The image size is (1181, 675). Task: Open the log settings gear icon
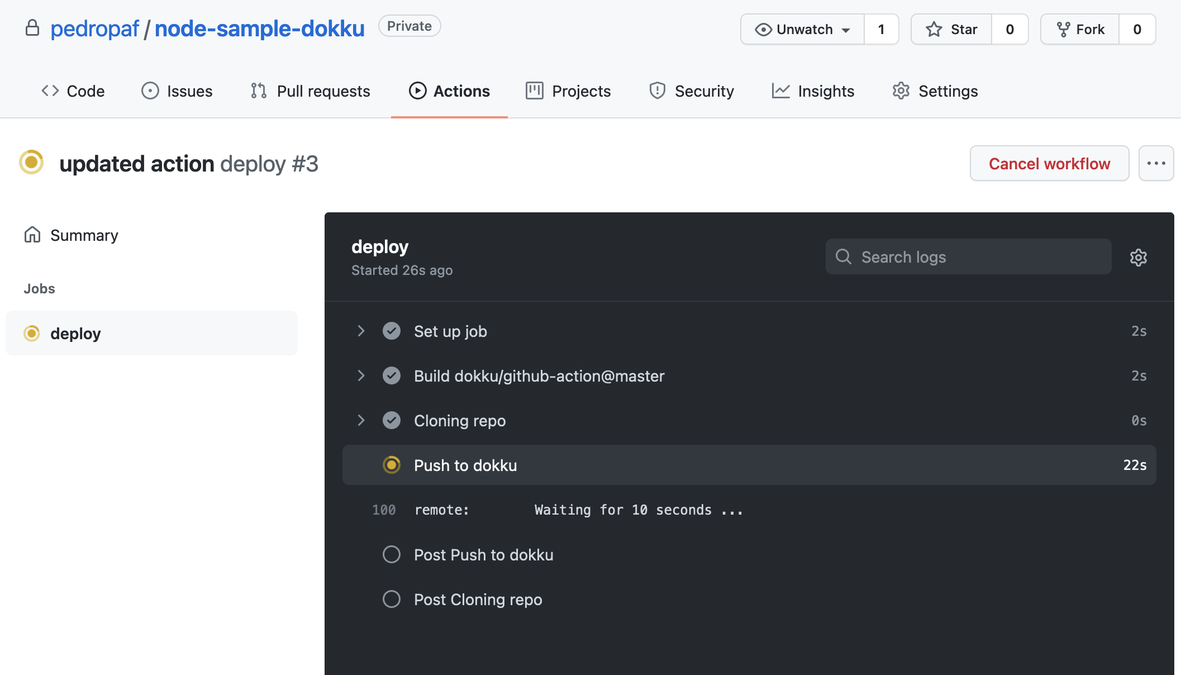(x=1138, y=257)
